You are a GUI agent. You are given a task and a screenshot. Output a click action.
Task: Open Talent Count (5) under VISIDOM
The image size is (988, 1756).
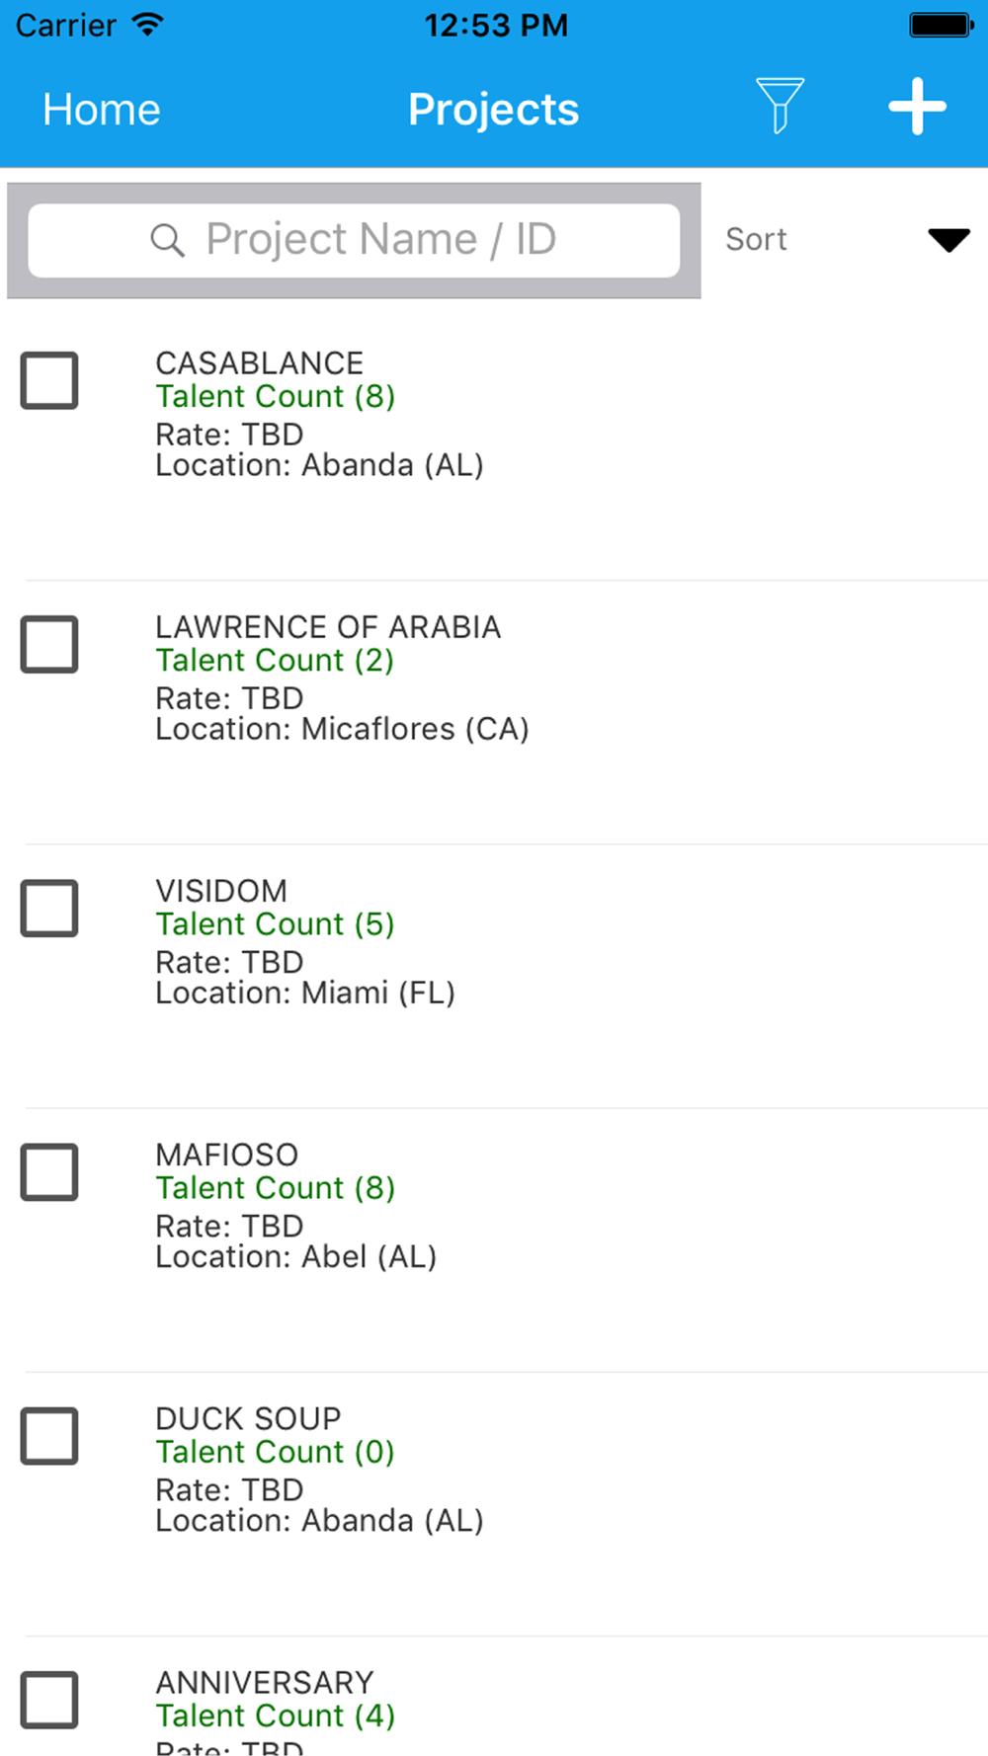click(x=275, y=923)
